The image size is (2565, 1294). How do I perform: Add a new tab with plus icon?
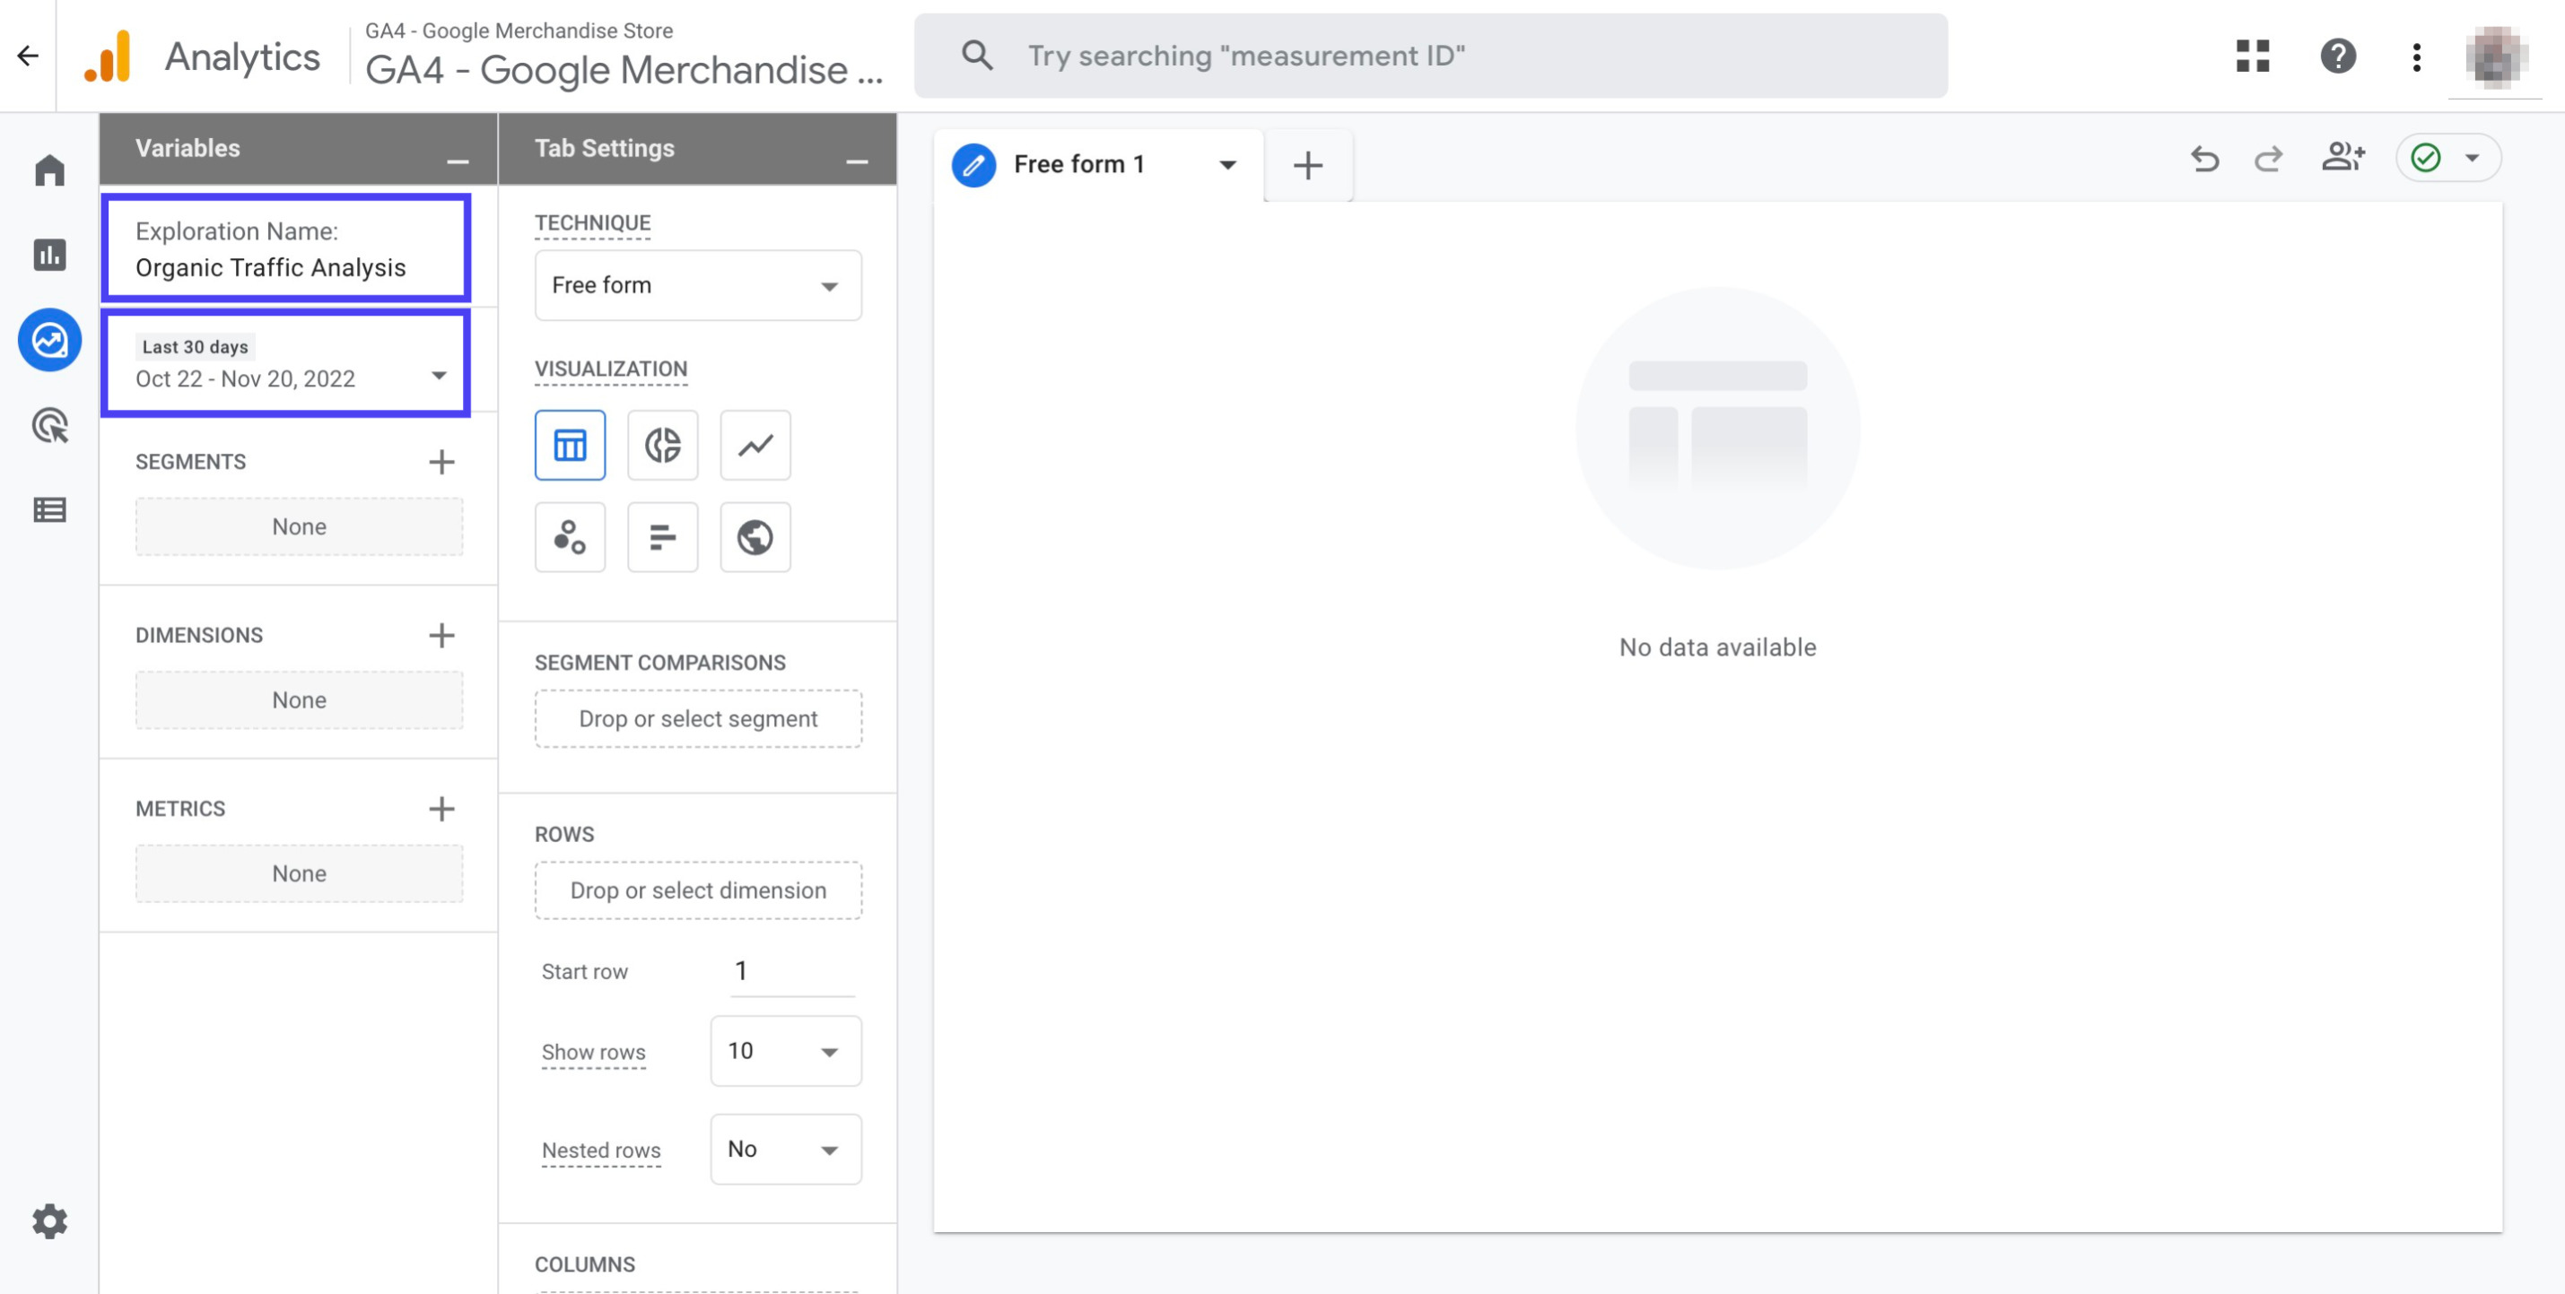tap(1307, 165)
